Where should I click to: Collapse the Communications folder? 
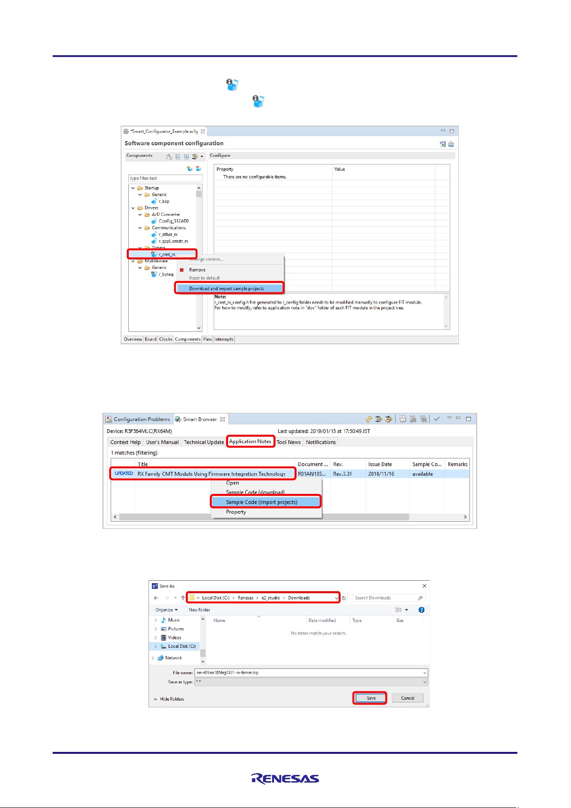[140, 228]
